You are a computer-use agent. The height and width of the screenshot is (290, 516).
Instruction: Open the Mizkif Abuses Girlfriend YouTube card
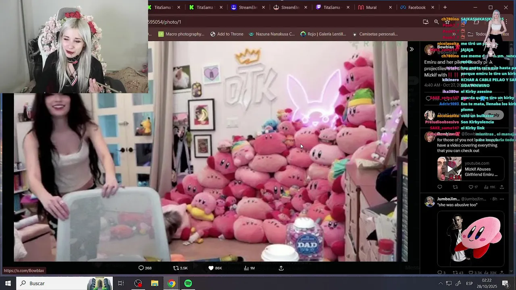click(471, 169)
